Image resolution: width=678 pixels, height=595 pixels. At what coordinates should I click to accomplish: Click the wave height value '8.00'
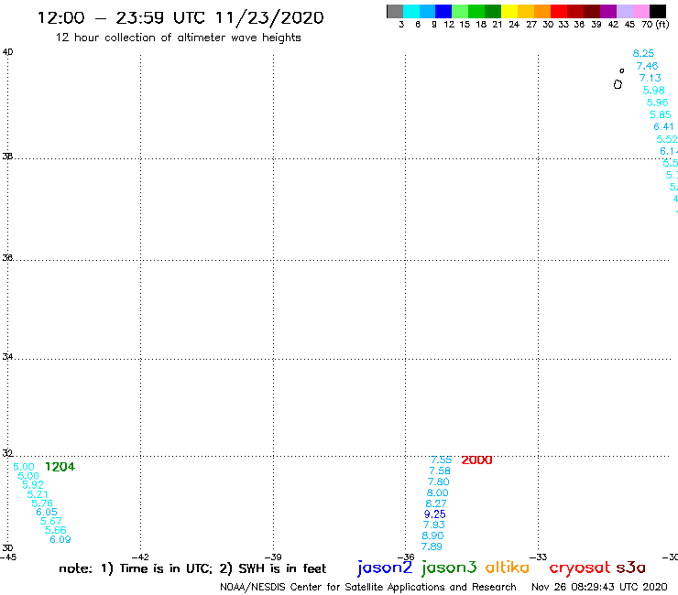[x=437, y=492]
